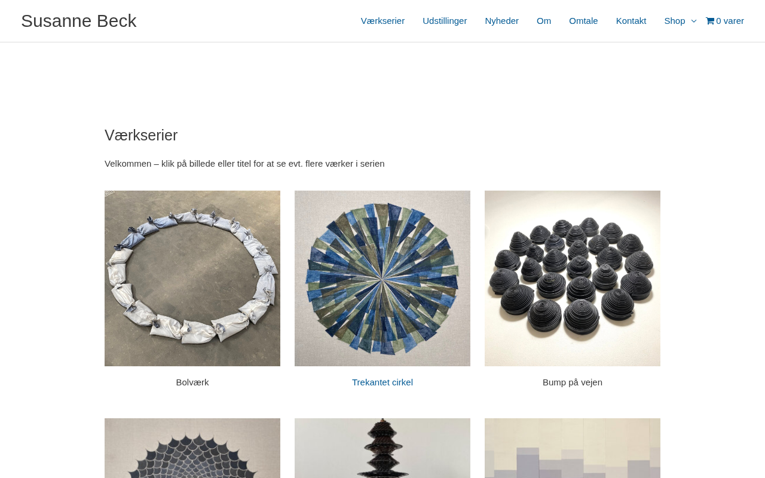View cart showing 0 varer

point(725,21)
